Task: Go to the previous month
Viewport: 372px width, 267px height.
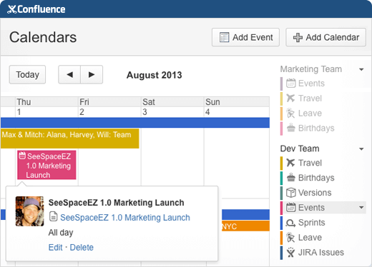Action: click(69, 75)
